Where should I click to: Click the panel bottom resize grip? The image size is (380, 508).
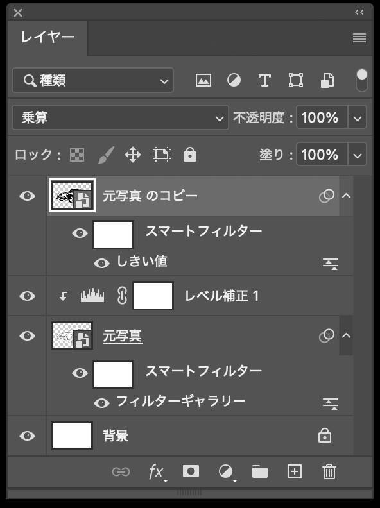pyautogui.click(x=189, y=493)
